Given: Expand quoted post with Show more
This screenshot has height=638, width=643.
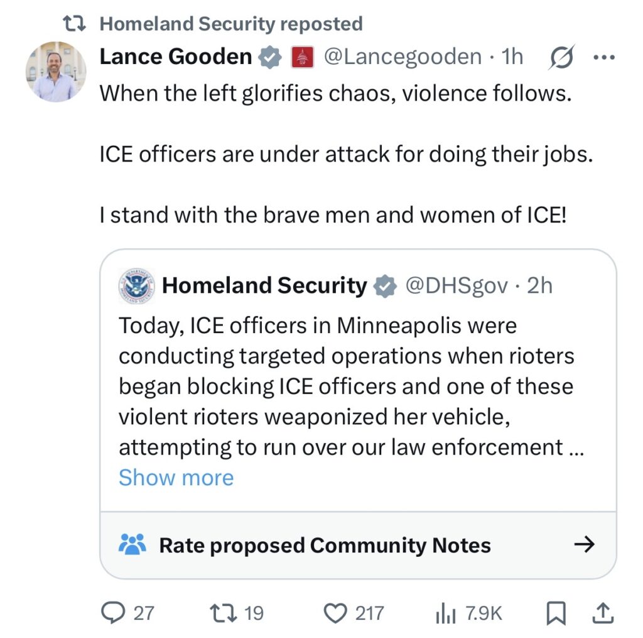Looking at the screenshot, I should pyautogui.click(x=176, y=478).
